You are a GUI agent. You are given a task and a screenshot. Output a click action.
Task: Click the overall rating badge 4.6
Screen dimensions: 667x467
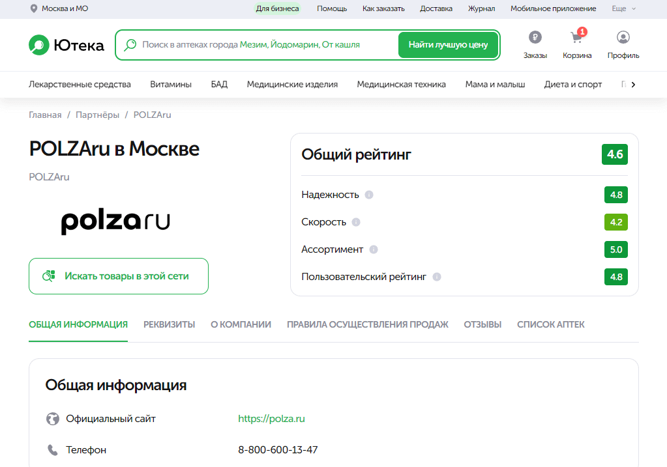615,154
